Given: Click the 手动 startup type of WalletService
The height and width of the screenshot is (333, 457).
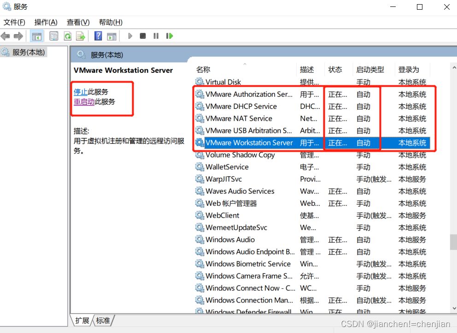Looking at the screenshot, I should tap(363, 167).
